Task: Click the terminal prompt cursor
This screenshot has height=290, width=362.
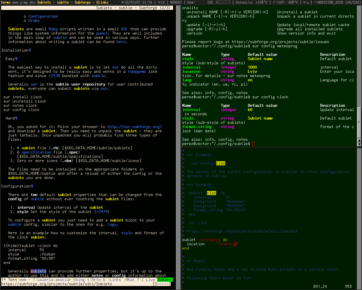Action: click(x=253, y=144)
